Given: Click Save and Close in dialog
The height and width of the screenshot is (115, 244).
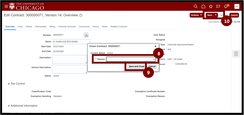Looking at the screenshot, I should 137,67.
